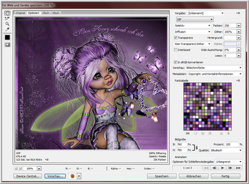Jump to first animation frame
The image size is (249, 184).
pyautogui.click(x=206, y=168)
